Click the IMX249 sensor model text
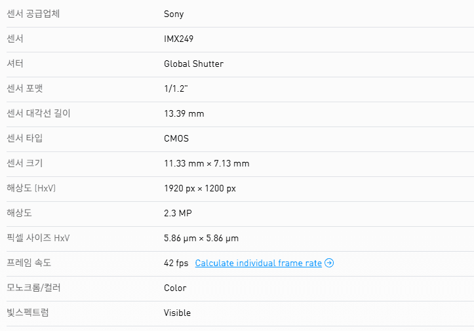The width and height of the screenshot is (474, 331). (178, 39)
